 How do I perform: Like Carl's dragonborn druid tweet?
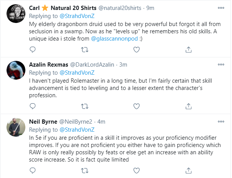coord(137,49)
